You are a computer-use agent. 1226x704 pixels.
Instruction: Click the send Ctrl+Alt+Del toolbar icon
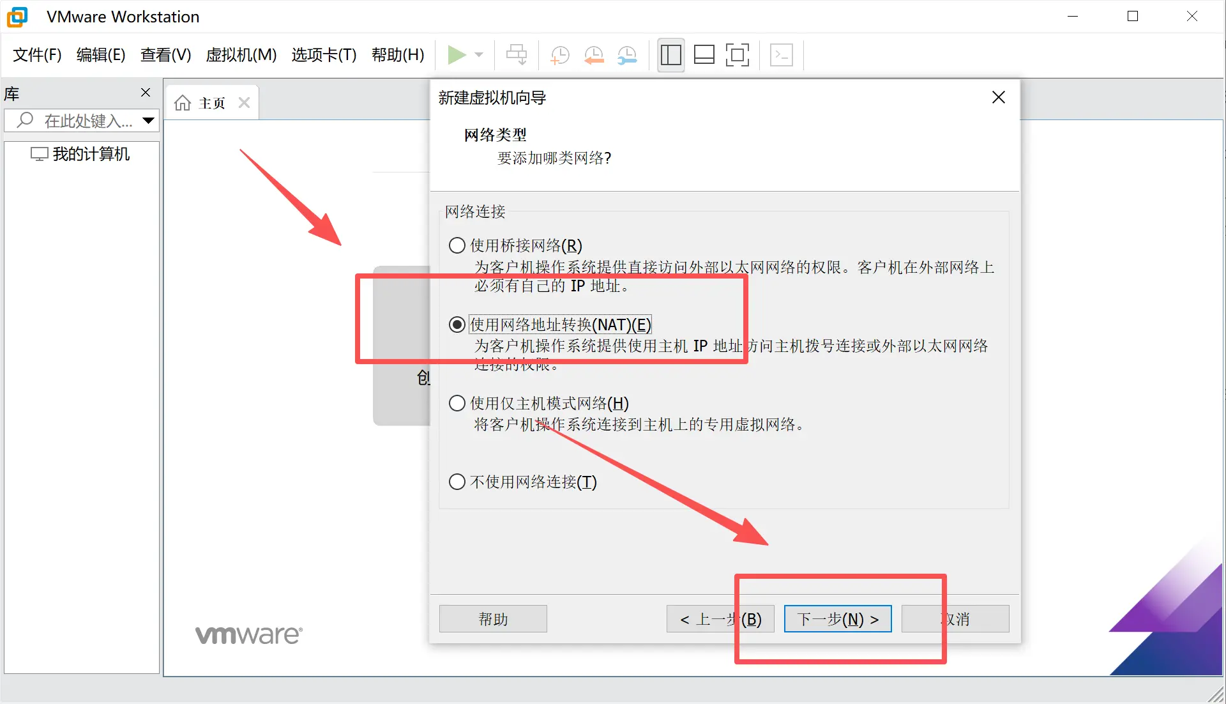[517, 55]
